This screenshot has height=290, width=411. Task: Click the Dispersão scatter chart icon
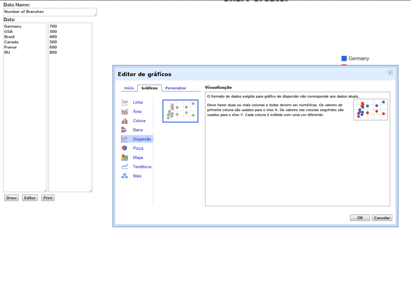[x=125, y=139]
